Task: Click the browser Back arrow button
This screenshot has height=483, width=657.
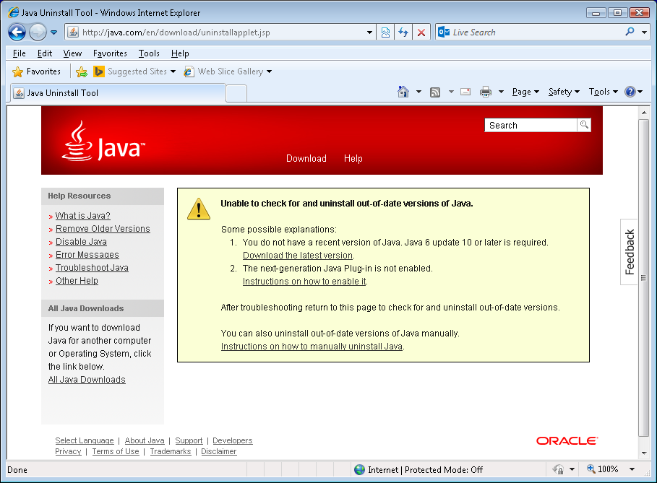Action: click(17, 32)
